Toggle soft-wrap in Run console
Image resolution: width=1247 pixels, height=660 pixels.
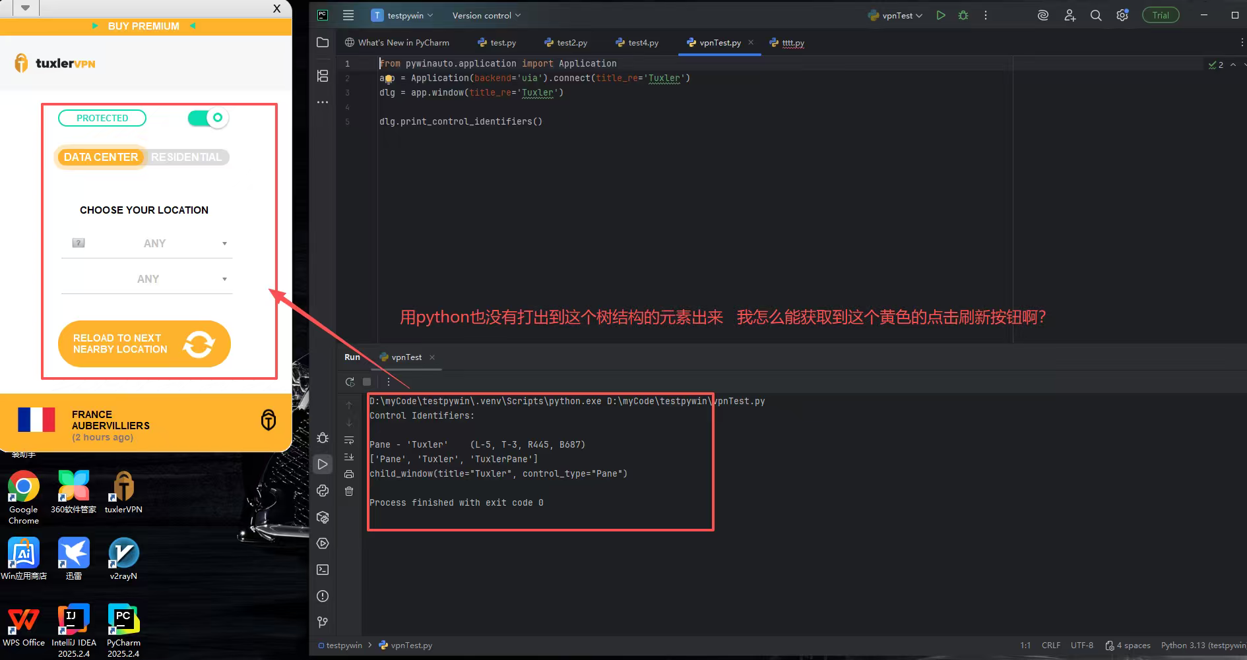pyautogui.click(x=349, y=440)
